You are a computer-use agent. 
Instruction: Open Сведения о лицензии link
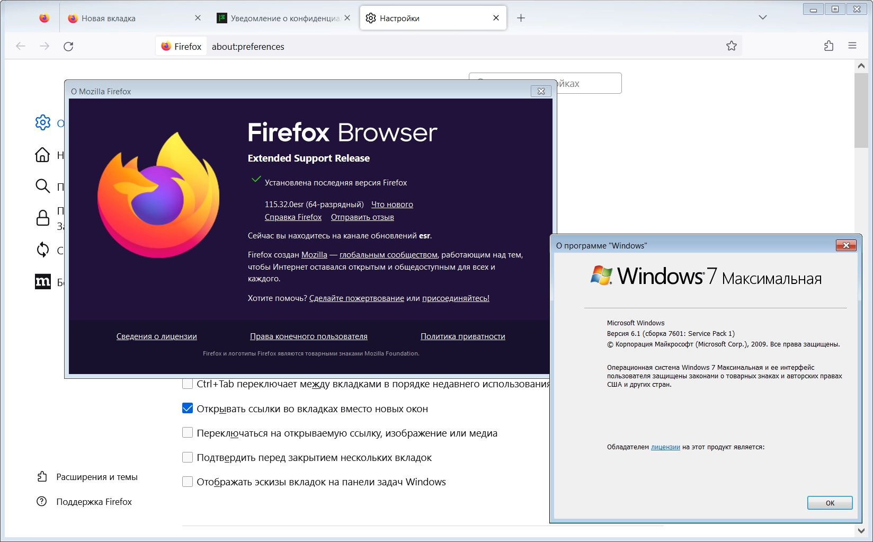pos(157,336)
